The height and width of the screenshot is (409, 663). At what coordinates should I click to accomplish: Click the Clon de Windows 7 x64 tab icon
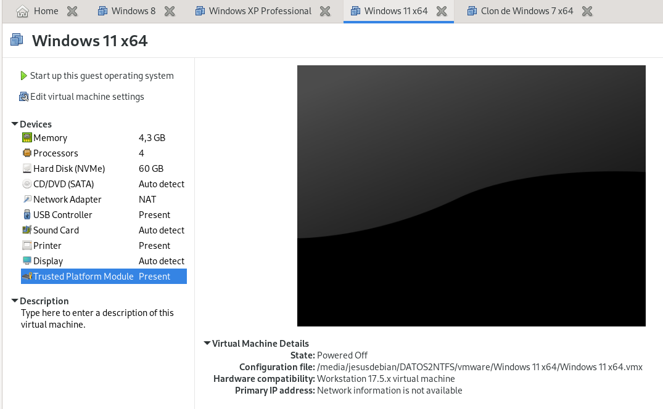472,11
